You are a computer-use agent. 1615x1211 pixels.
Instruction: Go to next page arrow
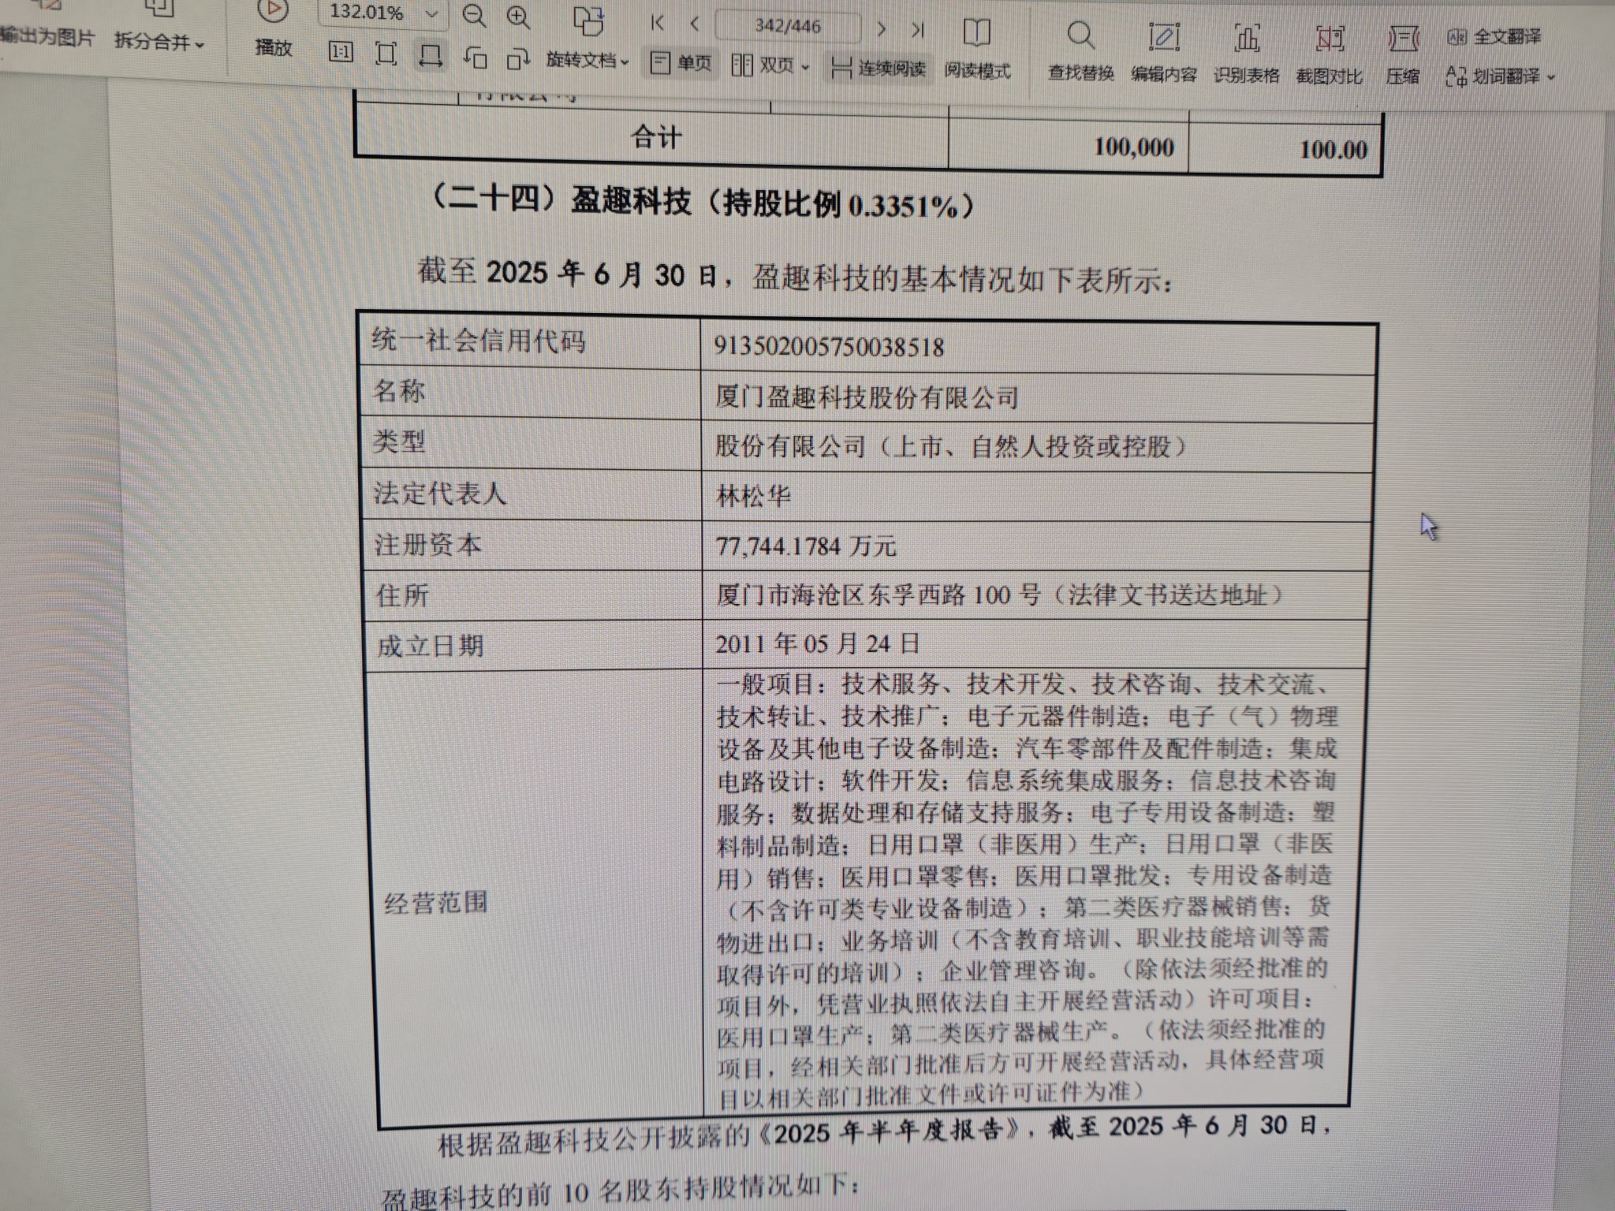tap(882, 29)
